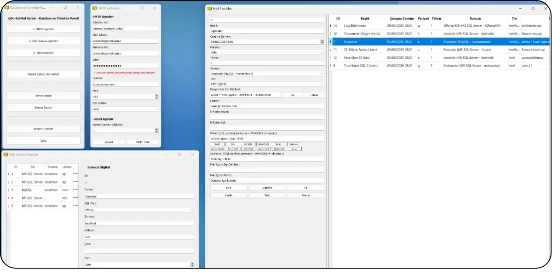Click 'Test' button in Mail Servisleri
Image resolution: width=552 pixels, height=276 pixels.
coord(267,195)
